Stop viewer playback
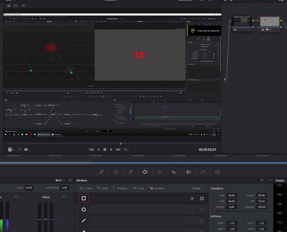 [105, 149]
